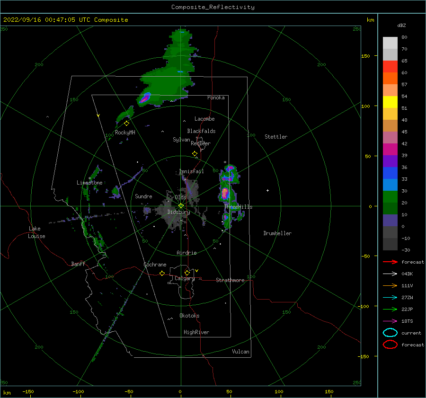Viewport: 426px width, 398px height.
Task: Click the 80 value on dBZ scale
Action: point(404,37)
